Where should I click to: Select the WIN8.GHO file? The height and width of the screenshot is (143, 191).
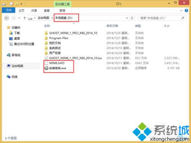pyautogui.click(x=57, y=63)
